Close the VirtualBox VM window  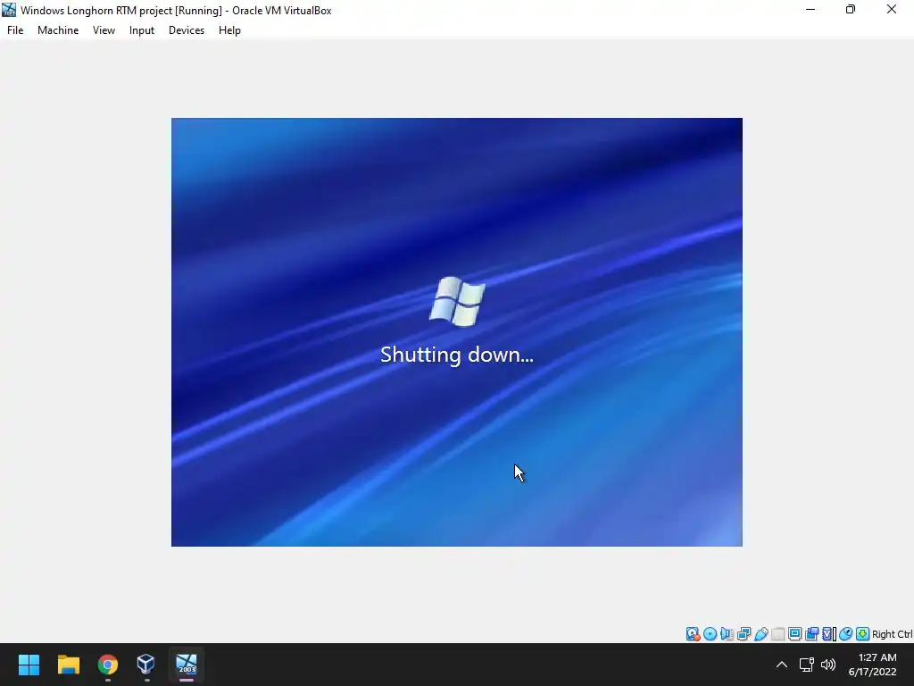892,10
